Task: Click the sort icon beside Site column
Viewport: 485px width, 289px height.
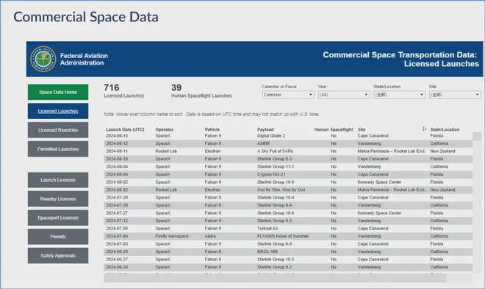Action: pyautogui.click(x=425, y=129)
